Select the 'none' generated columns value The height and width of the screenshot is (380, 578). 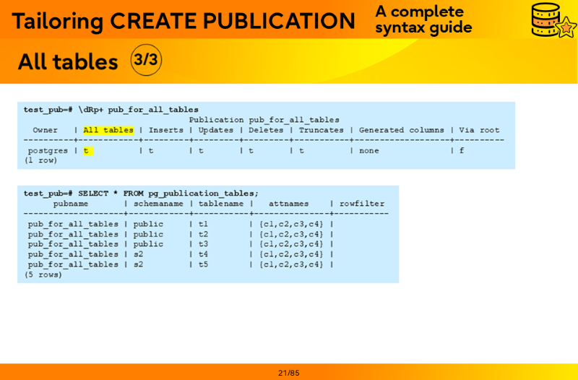[369, 151]
